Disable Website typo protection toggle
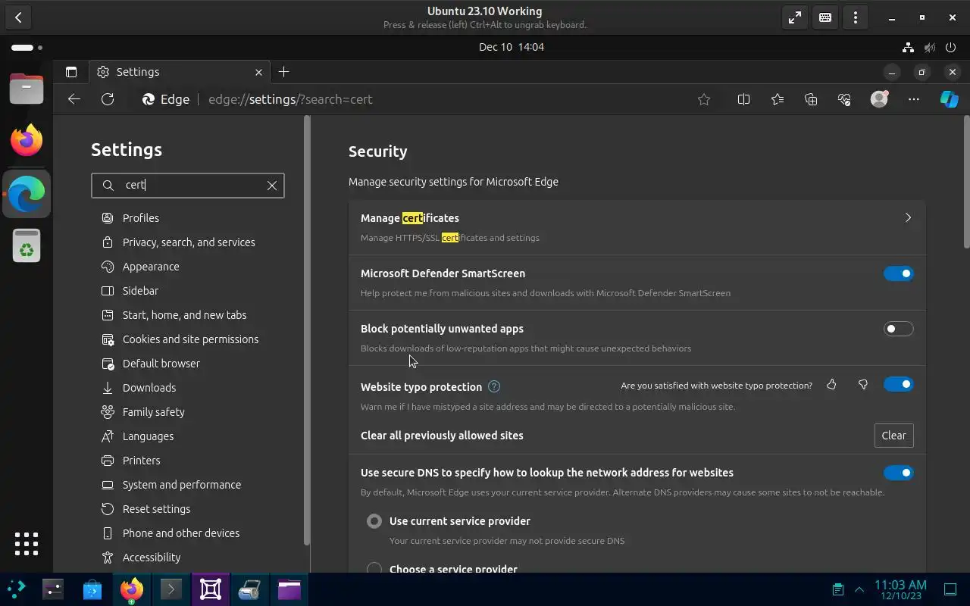The height and width of the screenshot is (606, 970). click(899, 384)
